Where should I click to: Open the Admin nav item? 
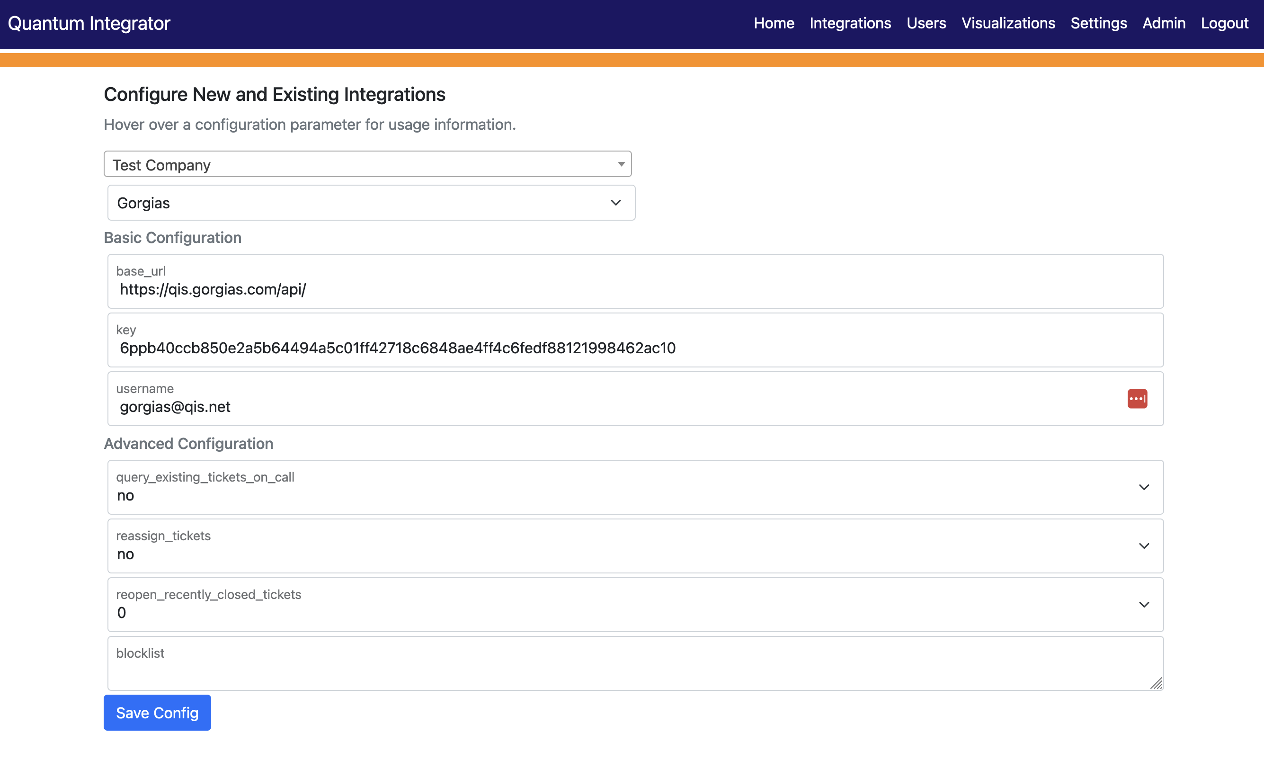coord(1164,24)
